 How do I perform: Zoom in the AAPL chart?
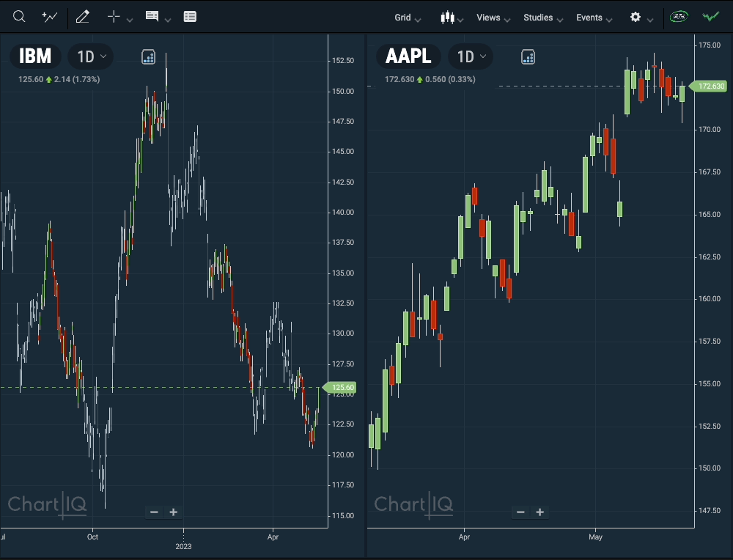pyautogui.click(x=540, y=512)
